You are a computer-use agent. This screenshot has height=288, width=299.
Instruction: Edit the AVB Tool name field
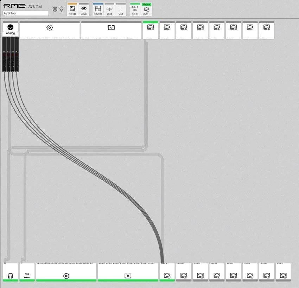[x=26, y=13]
